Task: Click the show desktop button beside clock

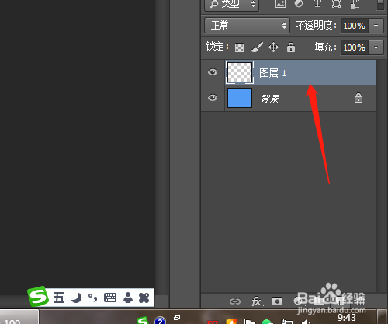Action: click(383, 316)
